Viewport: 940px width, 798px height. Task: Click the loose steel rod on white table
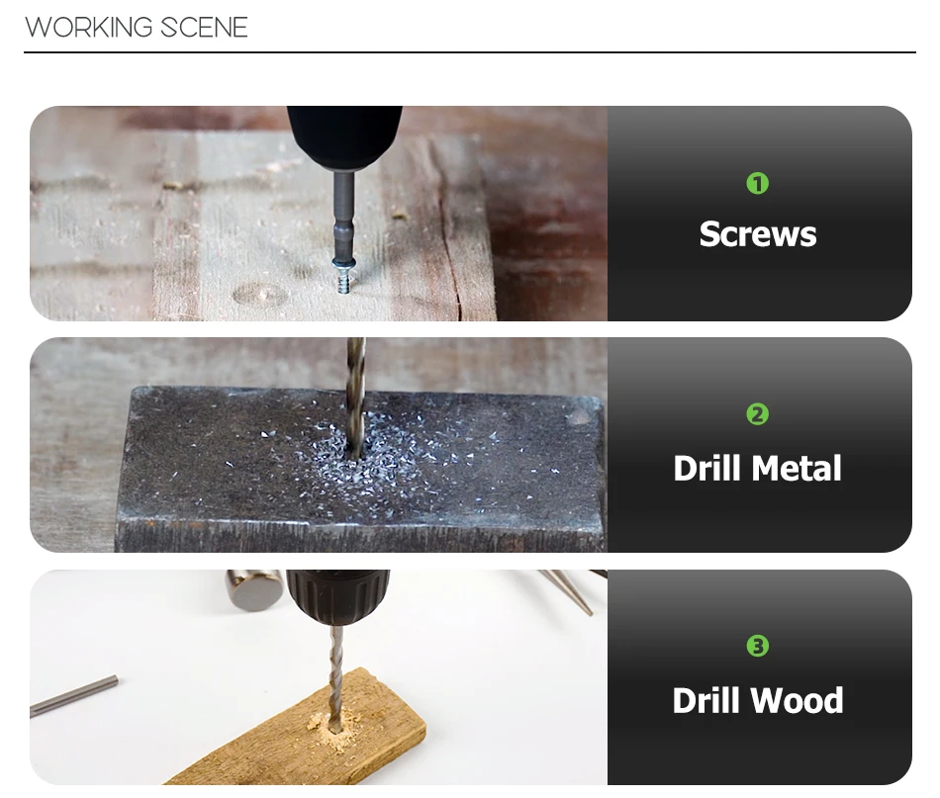tap(74, 695)
